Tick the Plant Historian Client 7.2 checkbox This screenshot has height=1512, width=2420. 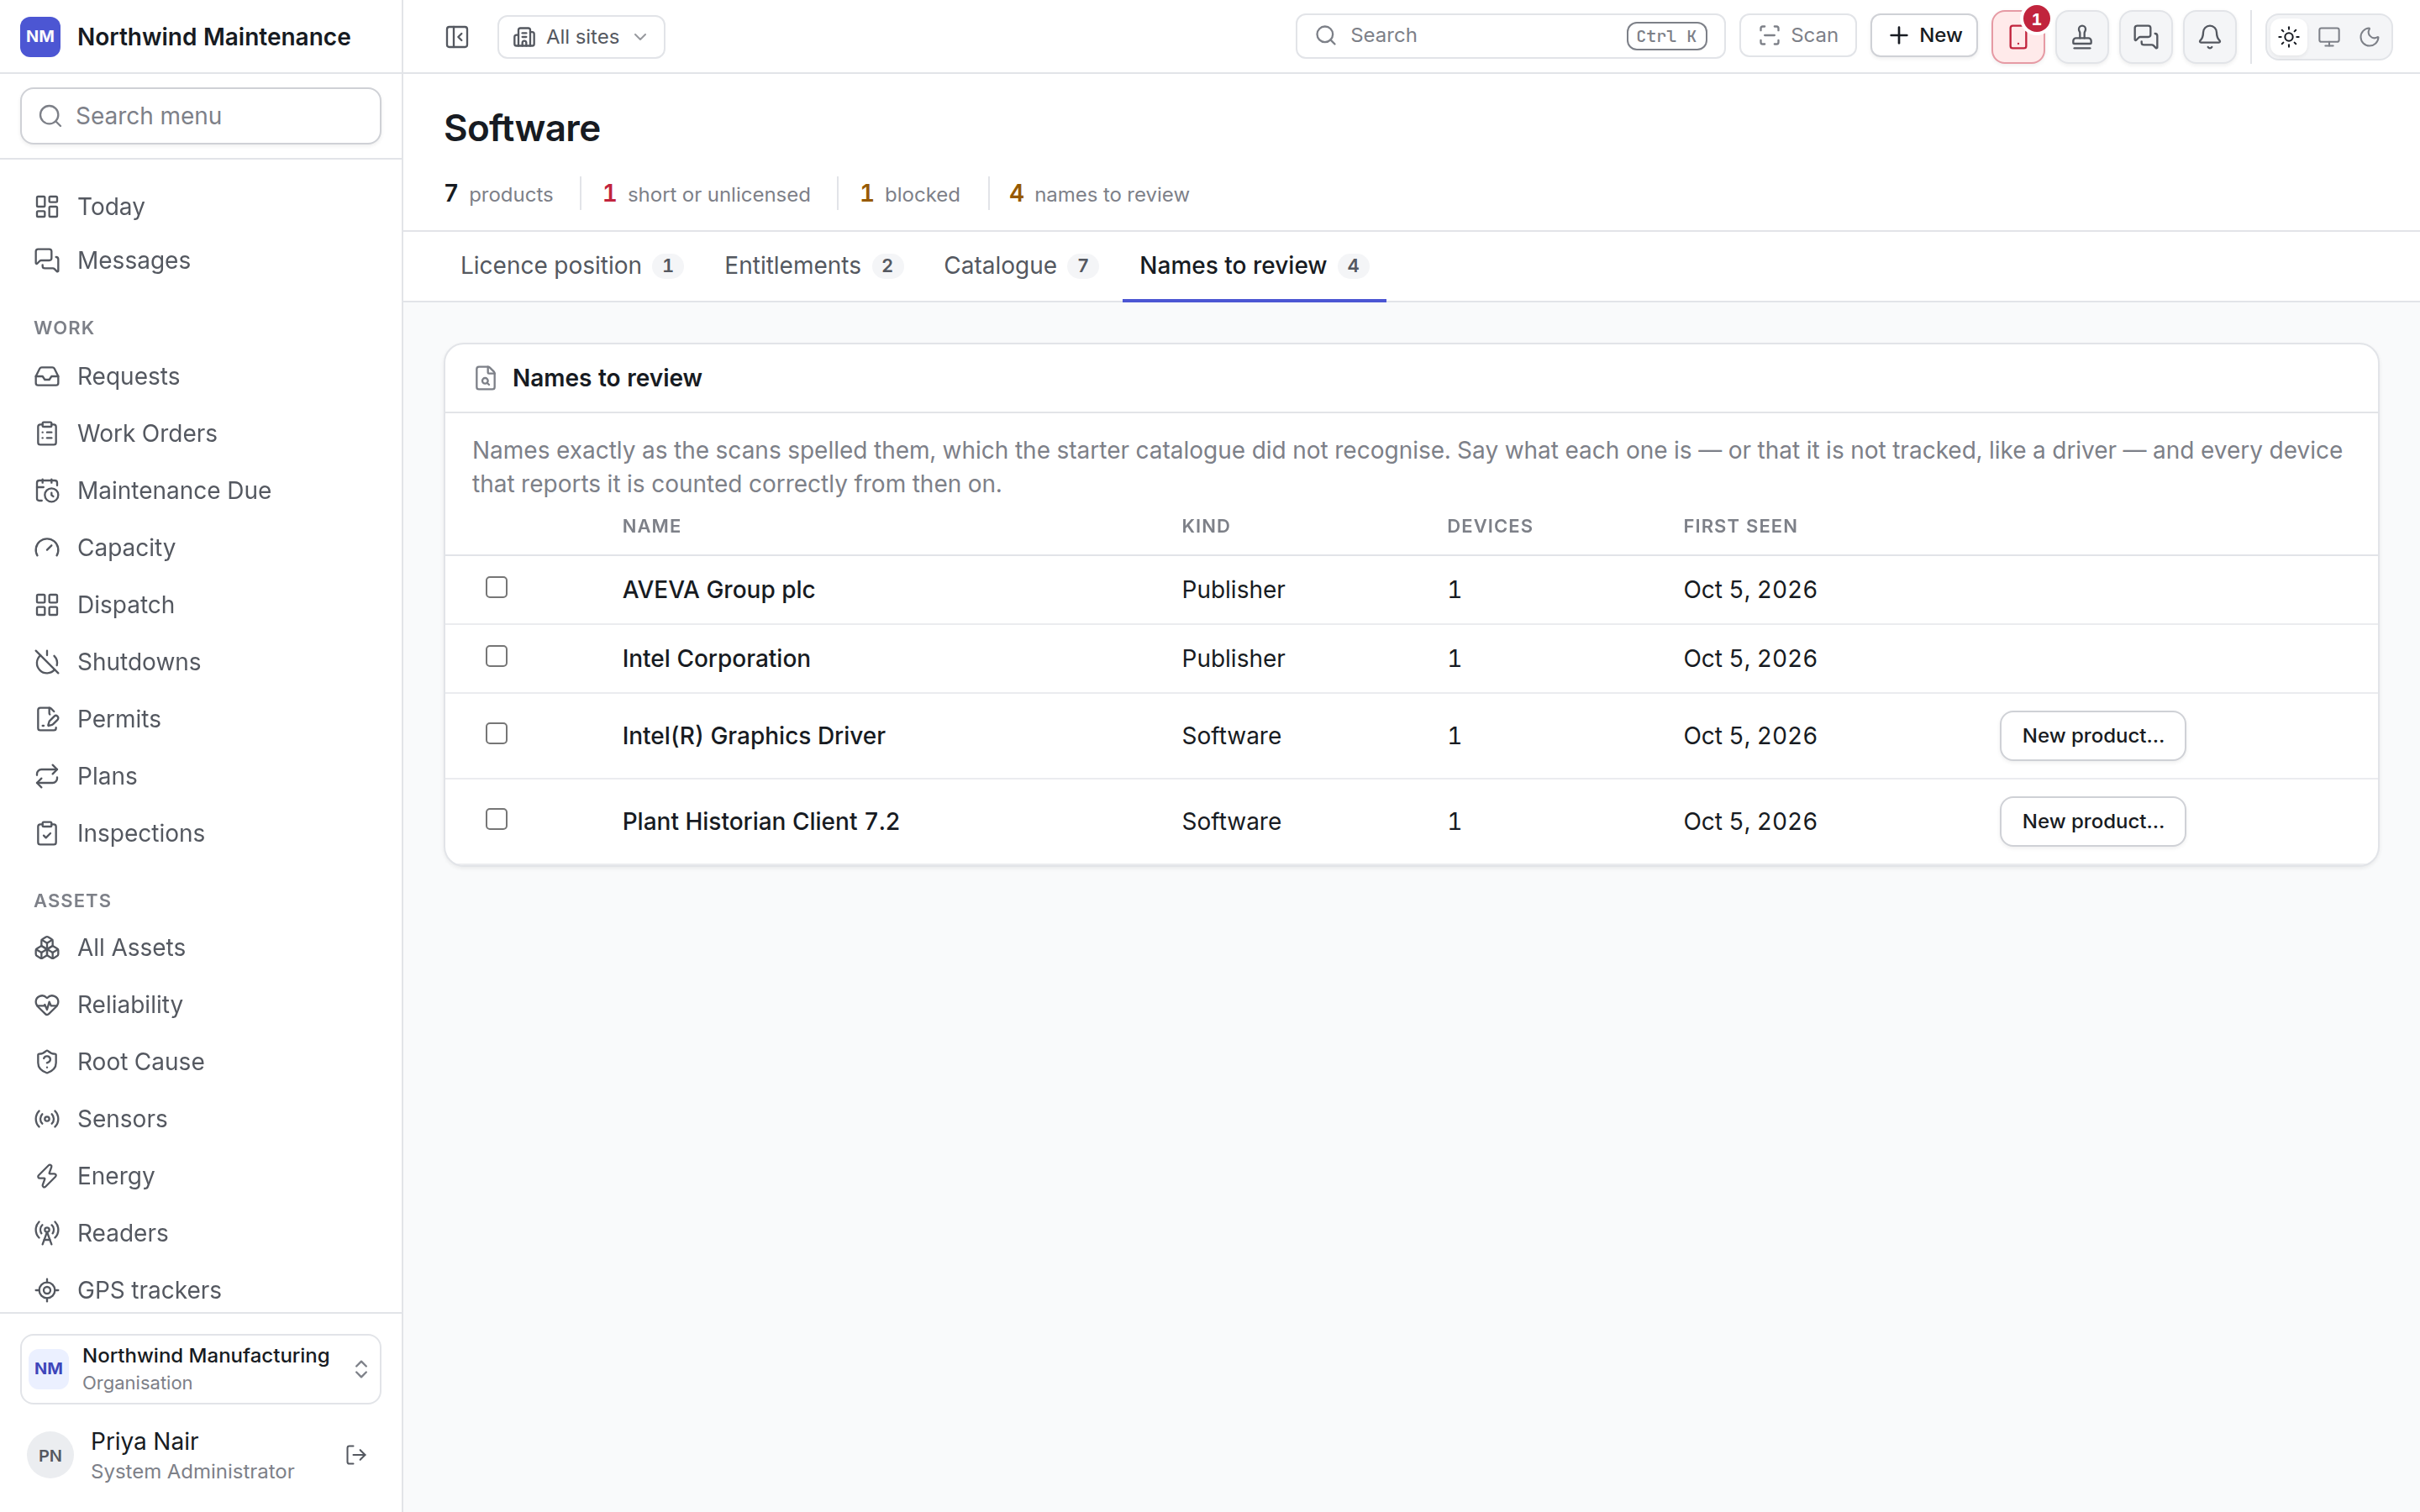coord(497,819)
